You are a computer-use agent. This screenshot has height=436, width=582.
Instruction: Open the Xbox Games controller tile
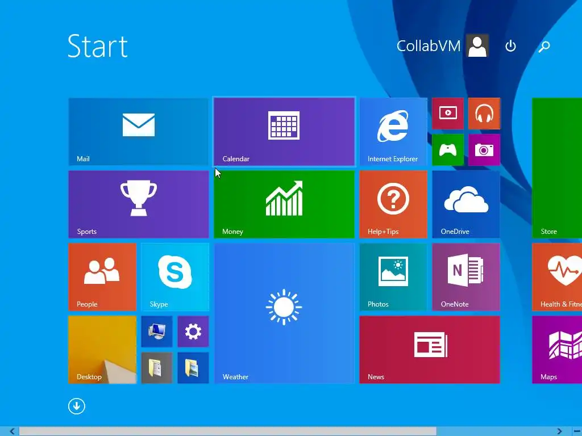click(x=448, y=149)
